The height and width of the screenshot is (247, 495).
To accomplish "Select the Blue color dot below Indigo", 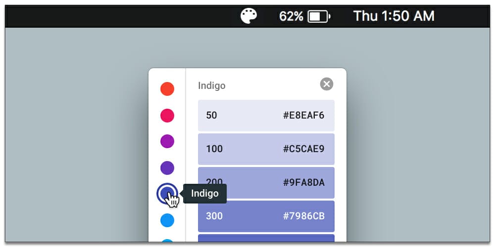I will tap(167, 220).
